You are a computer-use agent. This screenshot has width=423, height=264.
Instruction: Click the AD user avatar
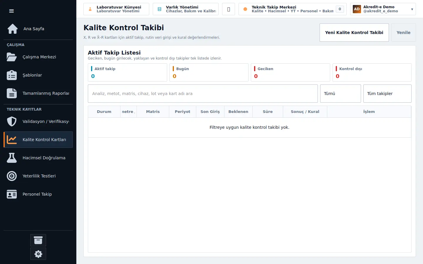tap(357, 9)
